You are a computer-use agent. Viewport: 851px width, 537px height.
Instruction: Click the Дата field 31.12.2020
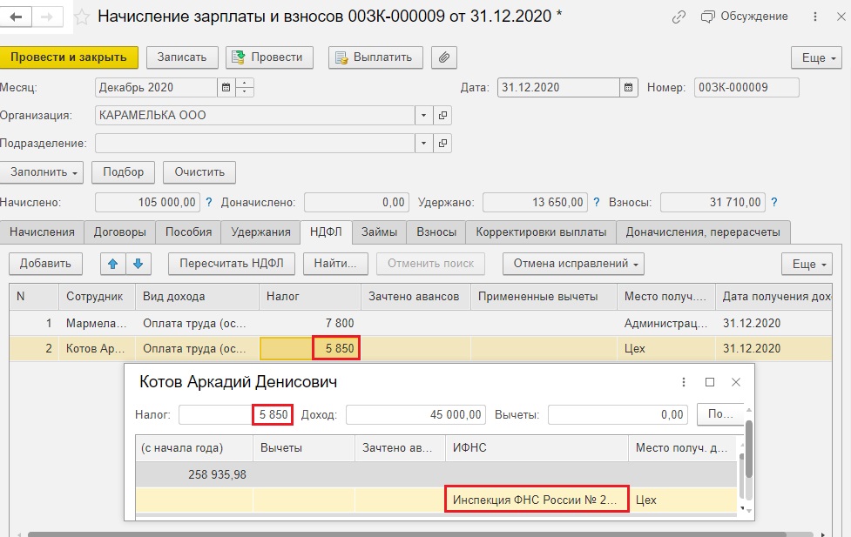(558, 87)
